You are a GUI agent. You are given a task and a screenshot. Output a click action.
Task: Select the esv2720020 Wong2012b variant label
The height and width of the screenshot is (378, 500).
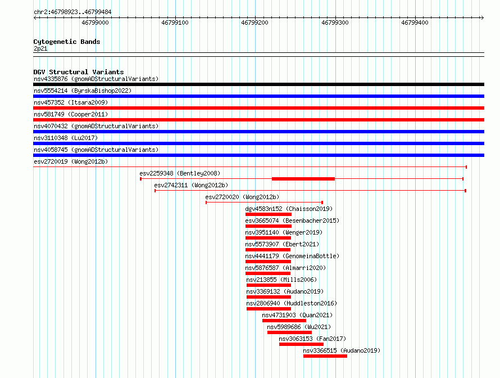point(242,197)
